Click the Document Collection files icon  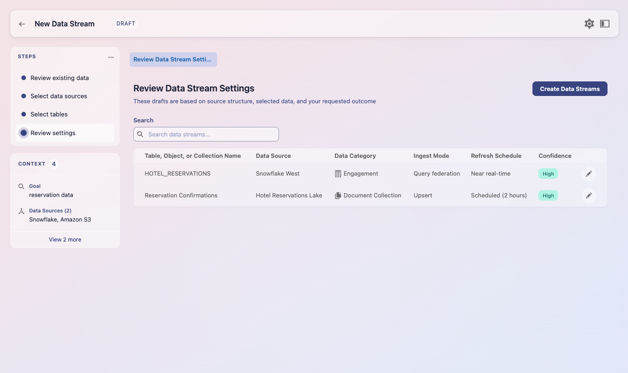(x=338, y=196)
